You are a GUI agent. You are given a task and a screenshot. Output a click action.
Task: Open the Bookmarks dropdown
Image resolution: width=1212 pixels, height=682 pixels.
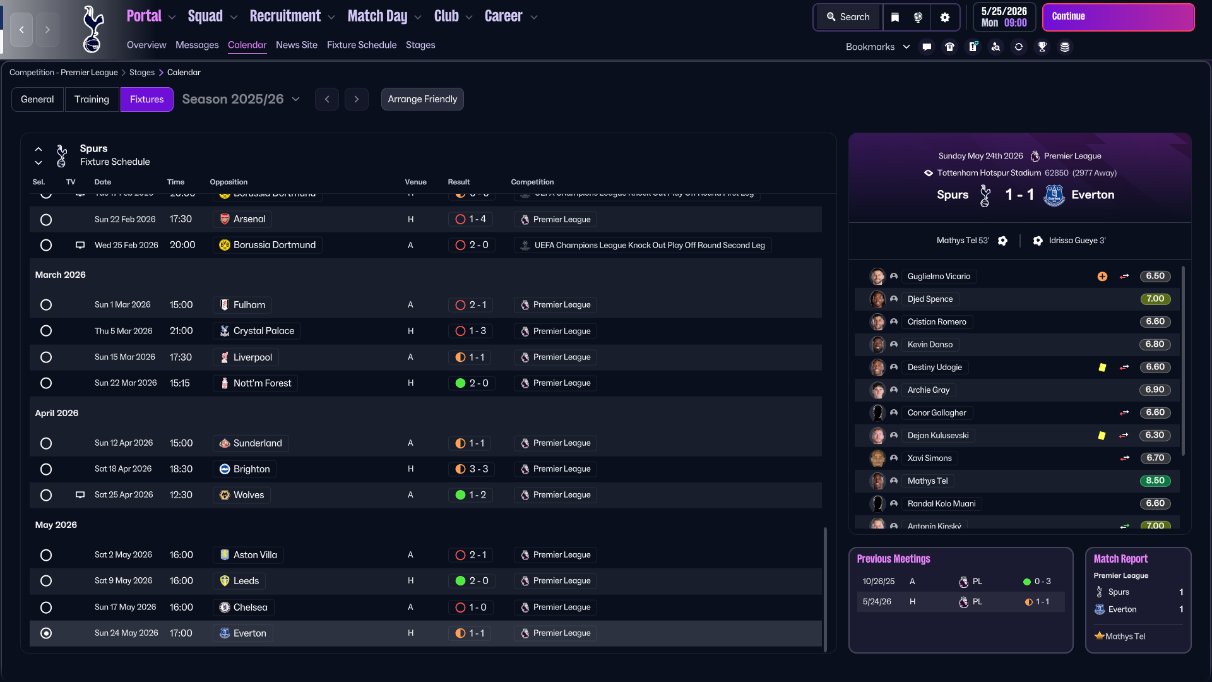pyautogui.click(x=877, y=47)
